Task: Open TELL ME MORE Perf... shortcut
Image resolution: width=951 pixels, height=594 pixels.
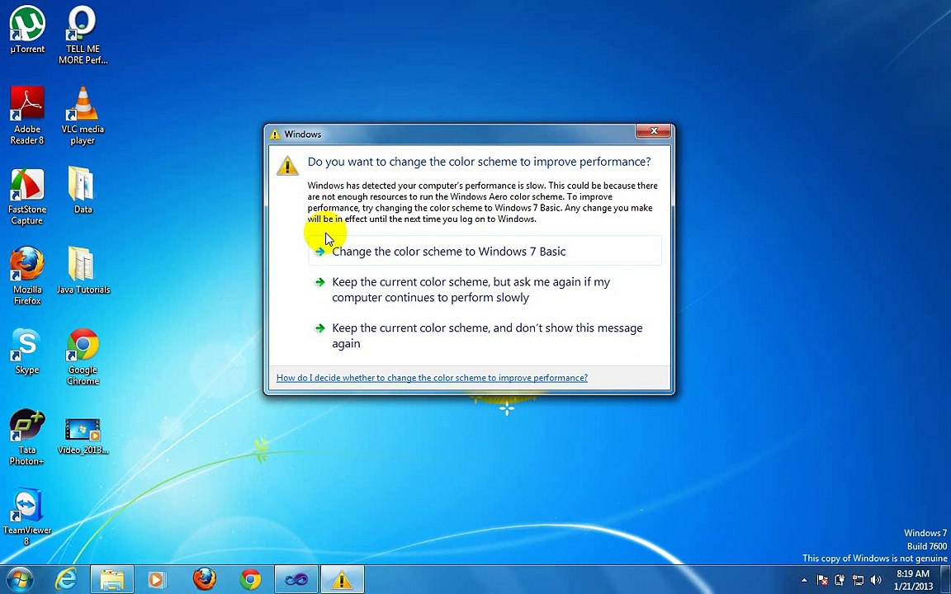Action: pyautogui.click(x=83, y=34)
